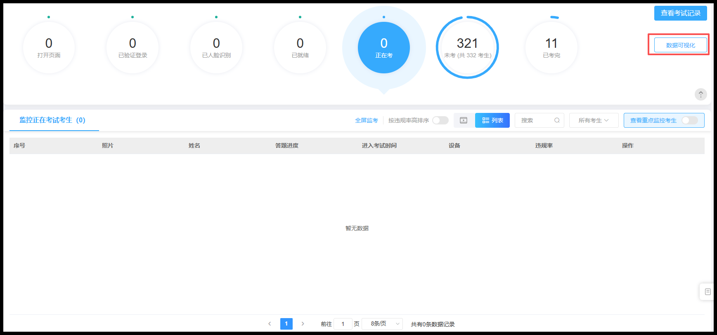Click the 序号 column header

(19, 145)
